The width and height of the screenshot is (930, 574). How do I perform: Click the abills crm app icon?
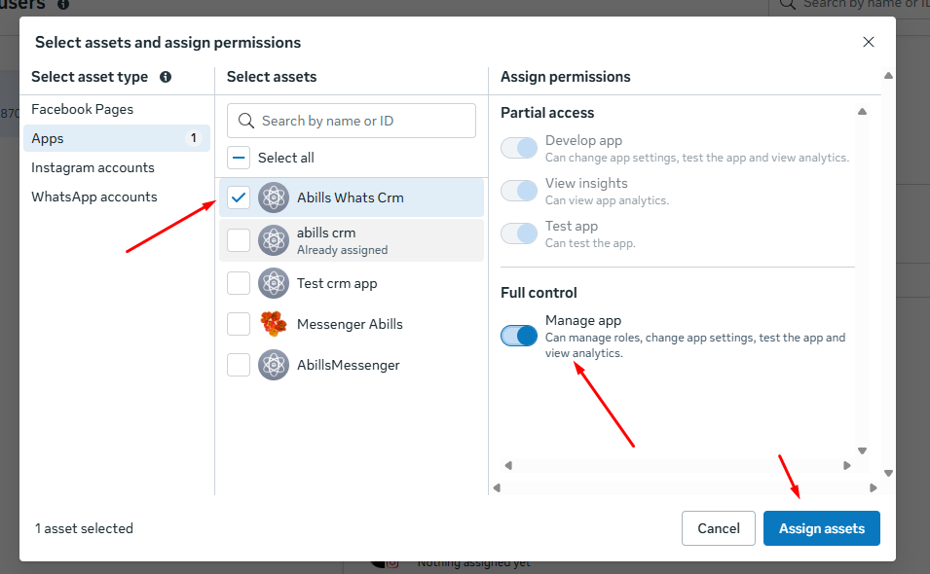click(274, 240)
